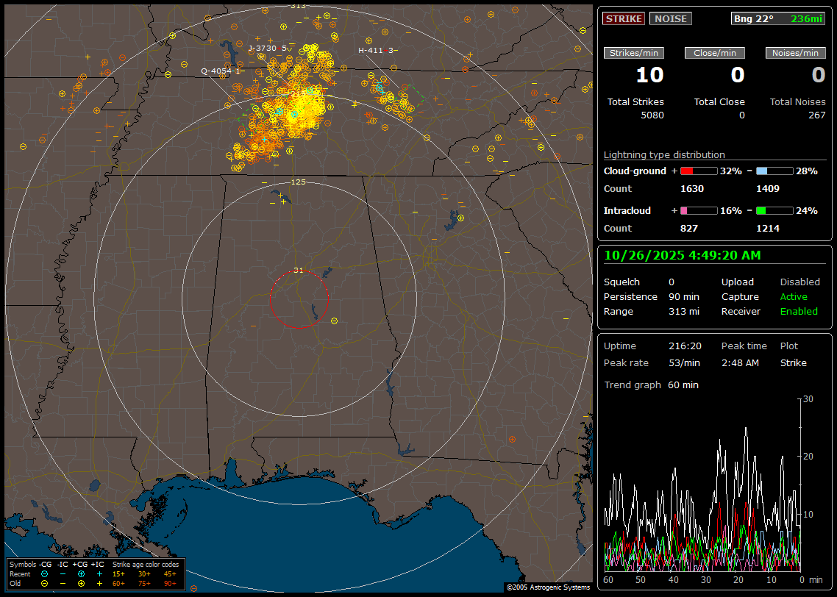
Task: Click the red positive cloud-ground percentage bar
Action: (698, 171)
